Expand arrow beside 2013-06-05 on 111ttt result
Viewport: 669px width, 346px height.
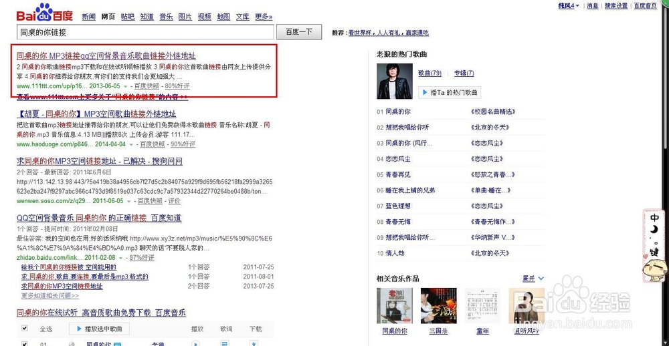point(126,87)
